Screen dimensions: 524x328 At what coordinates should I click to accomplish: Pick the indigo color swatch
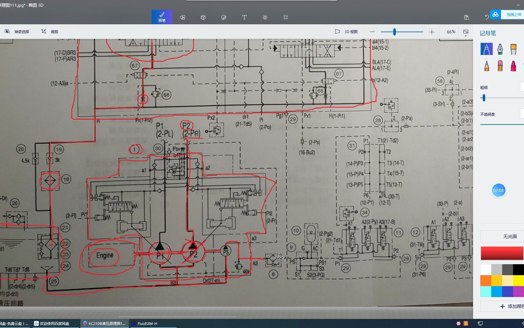point(508,291)
